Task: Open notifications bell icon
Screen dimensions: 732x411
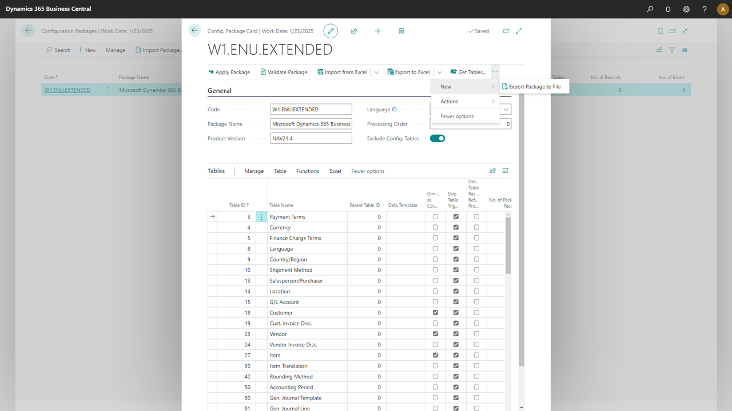Action: (668, 9)
